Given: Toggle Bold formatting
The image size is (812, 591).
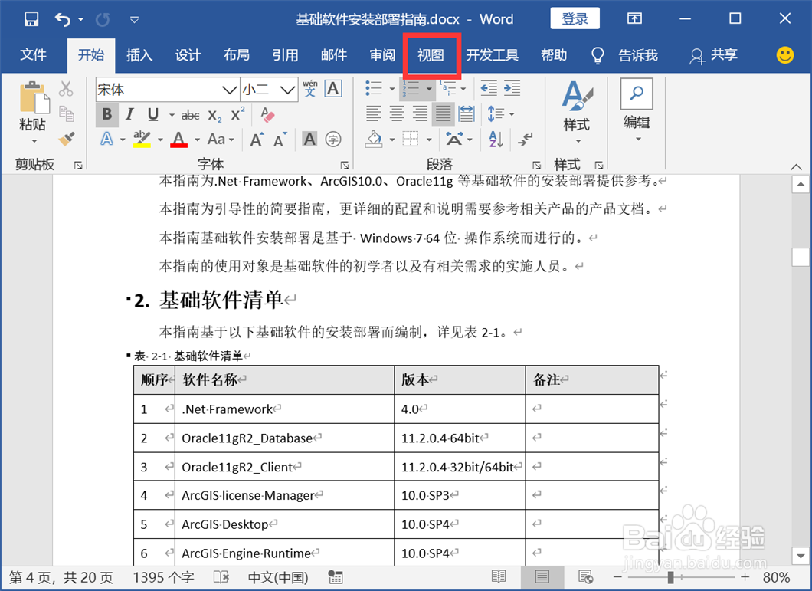Looking at the screenshot, I should [x=106, y=114].
